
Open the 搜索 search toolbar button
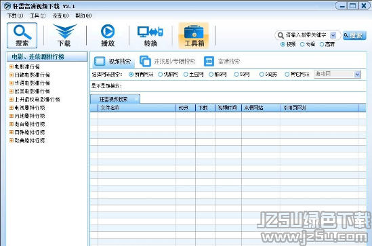[22, 36]
